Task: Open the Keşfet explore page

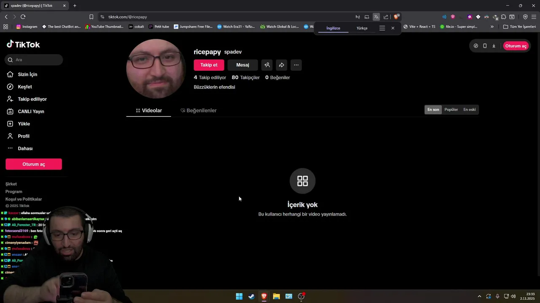Action: [25, 87]
